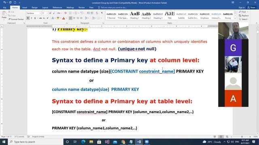Justify paragraph text
The width and height of the screenshot is (259, 145).
(x=81, y=18)
